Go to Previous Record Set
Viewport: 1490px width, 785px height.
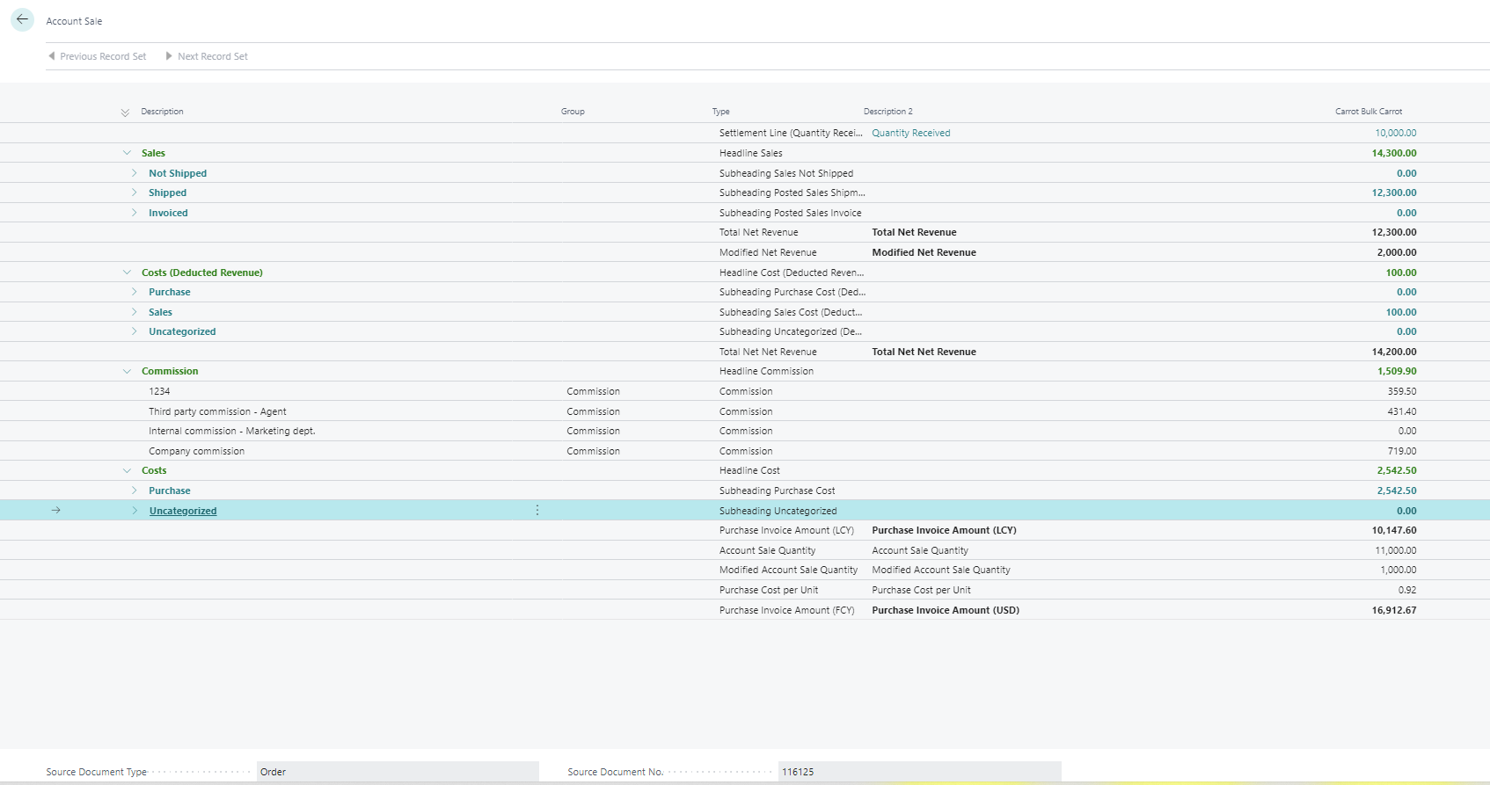point(97,56)
